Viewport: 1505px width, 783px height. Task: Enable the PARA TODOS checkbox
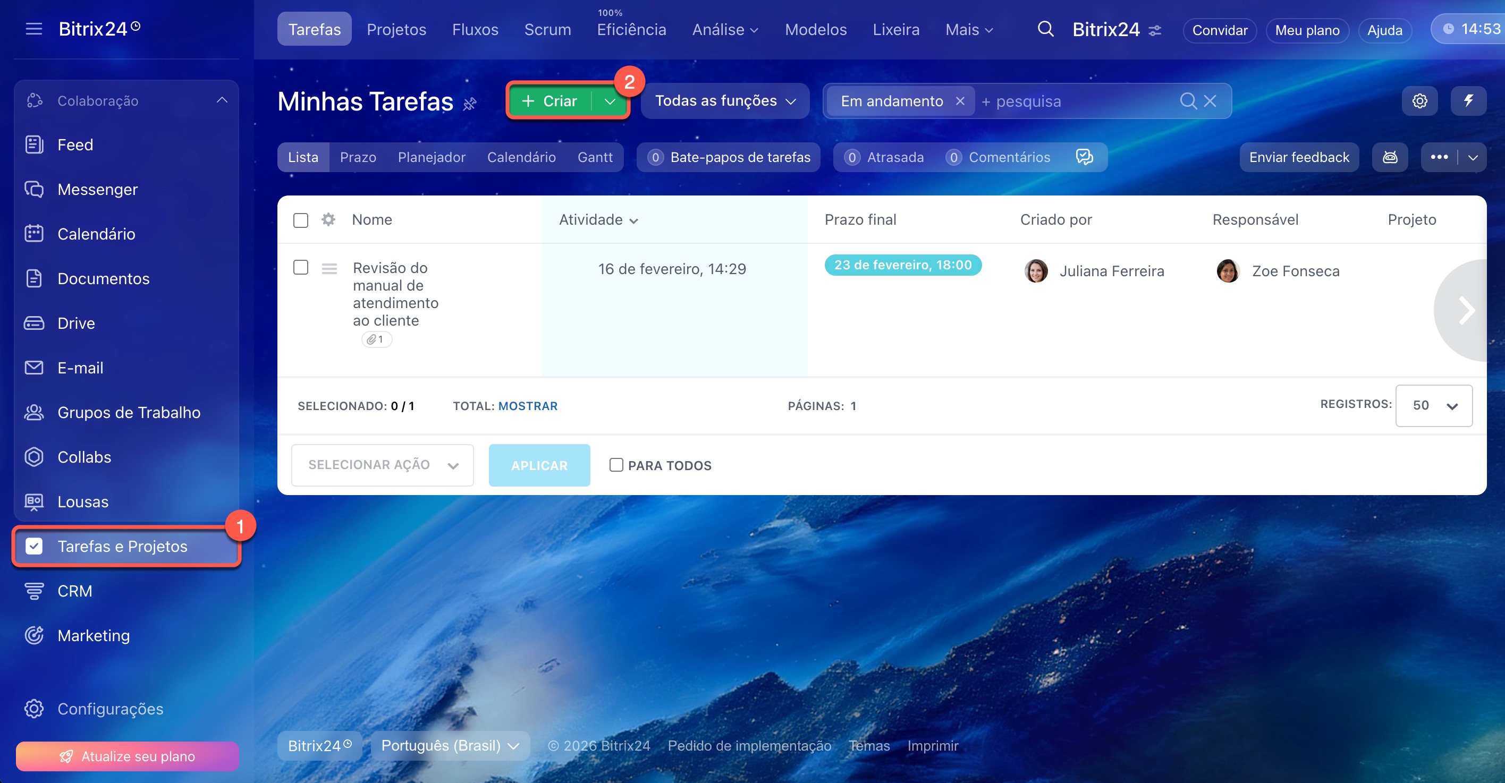(616, 465)
